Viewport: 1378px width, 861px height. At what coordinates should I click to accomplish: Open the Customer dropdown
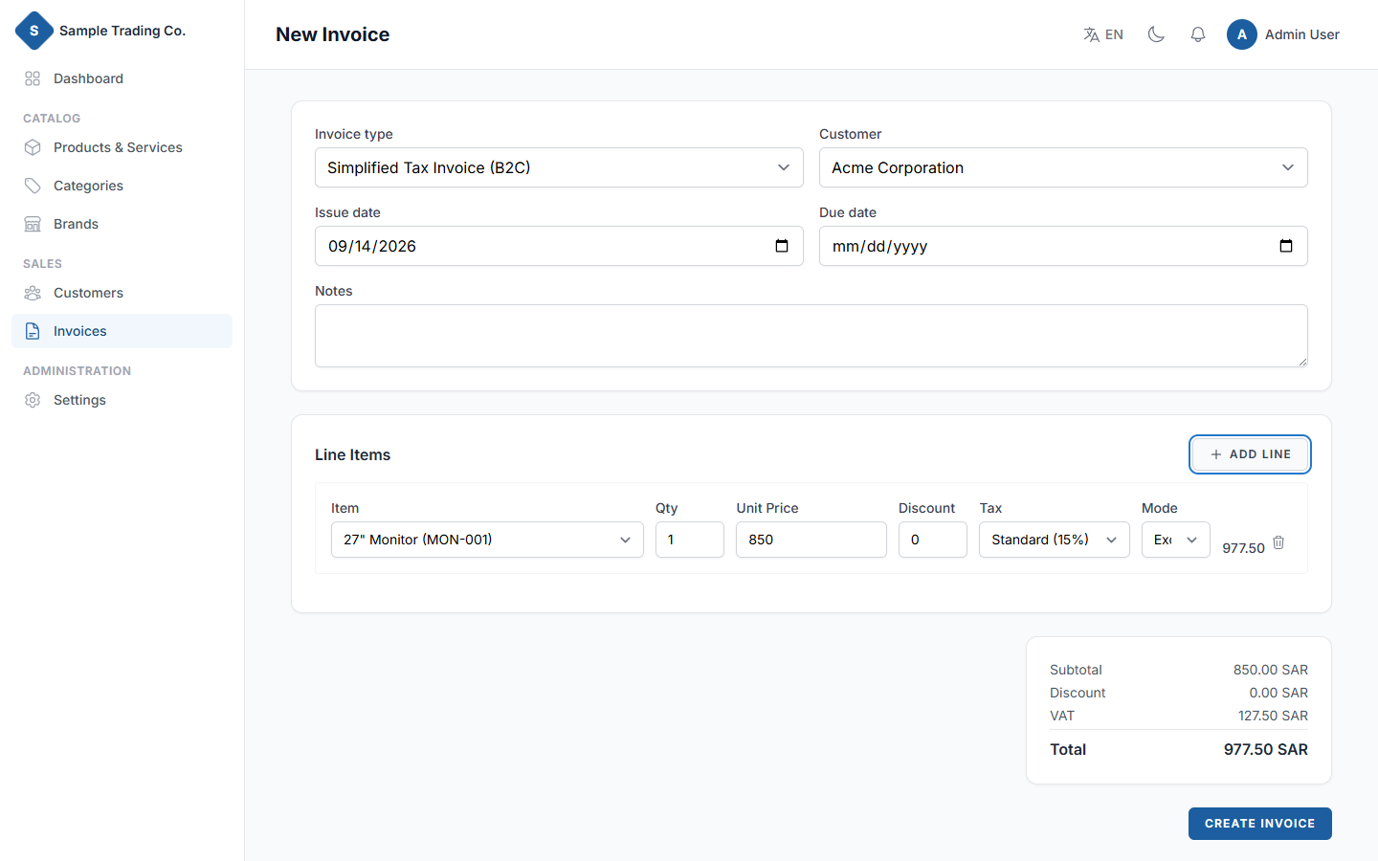[x=1063, y=167]
